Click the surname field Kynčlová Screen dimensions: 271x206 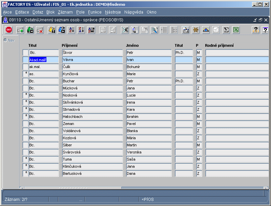(x=92, y=74)
